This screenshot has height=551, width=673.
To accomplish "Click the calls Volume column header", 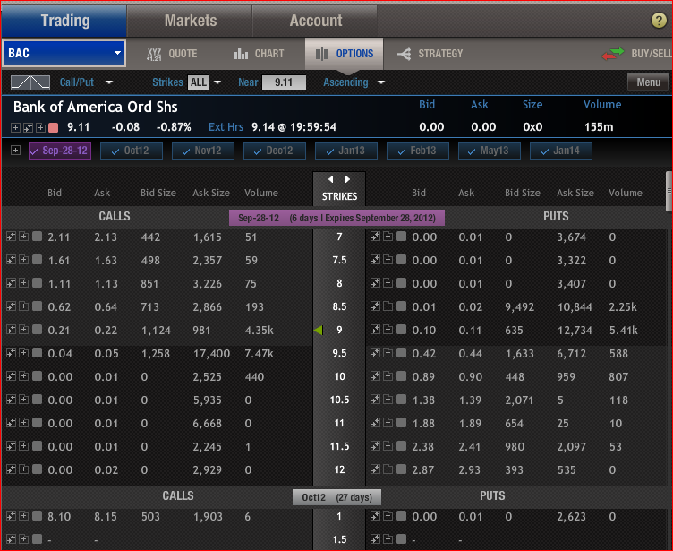I will click(261, 193).
